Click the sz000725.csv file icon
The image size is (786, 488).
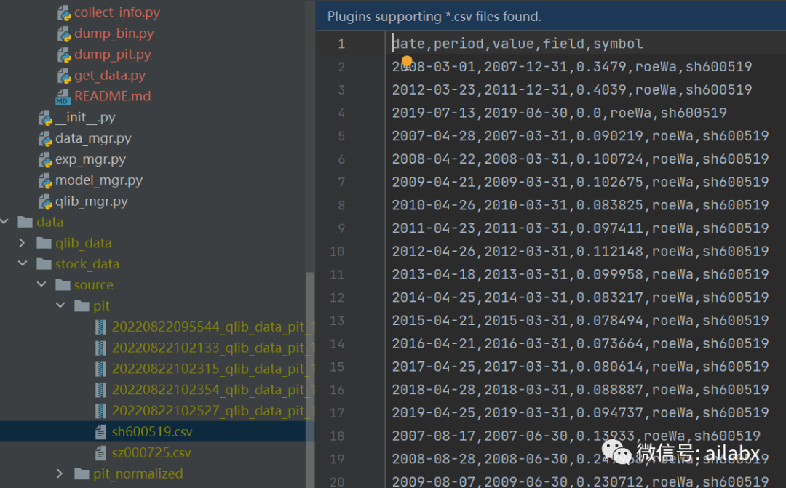[100, 453]
